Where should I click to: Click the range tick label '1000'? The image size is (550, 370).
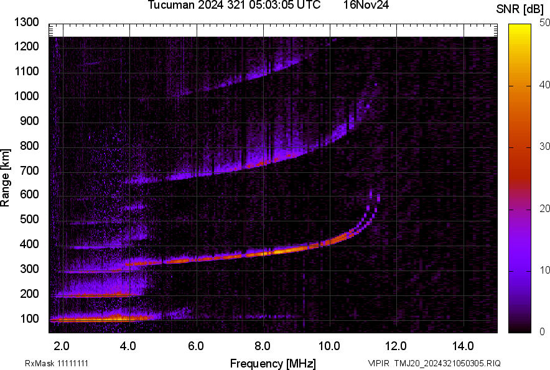(x=26, y=96)
